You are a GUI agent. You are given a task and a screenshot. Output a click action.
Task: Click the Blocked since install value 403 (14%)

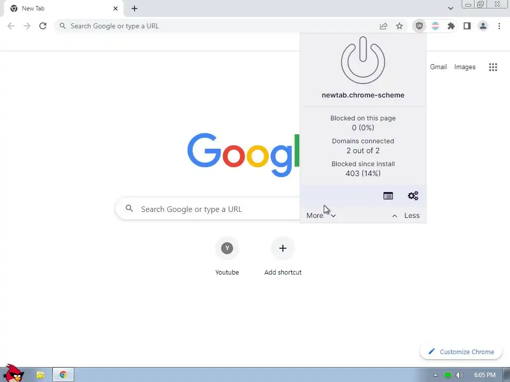point(363,174)
